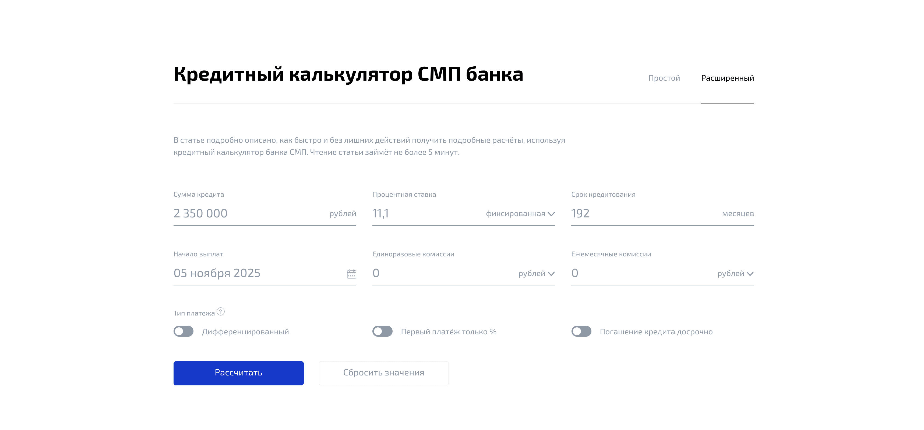Click the chevron beside one-time commissions currency
924x430 pixels.
pos(551,274)
